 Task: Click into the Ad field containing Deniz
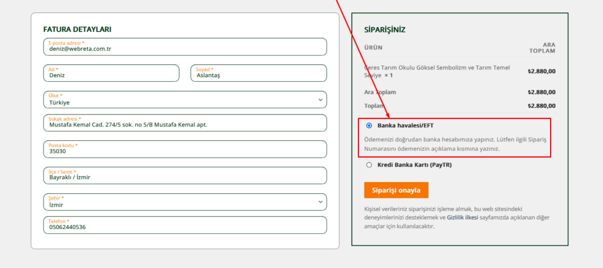pos(111,74)
